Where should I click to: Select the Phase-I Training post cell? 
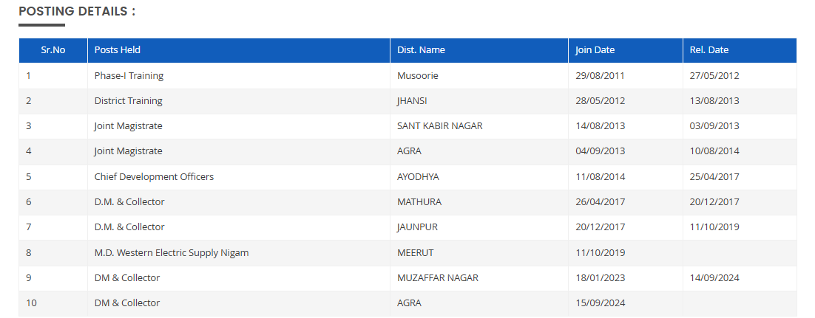point(129,75)
